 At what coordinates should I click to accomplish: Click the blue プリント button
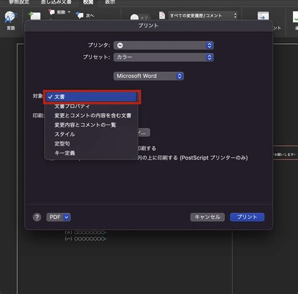(247, 217)
